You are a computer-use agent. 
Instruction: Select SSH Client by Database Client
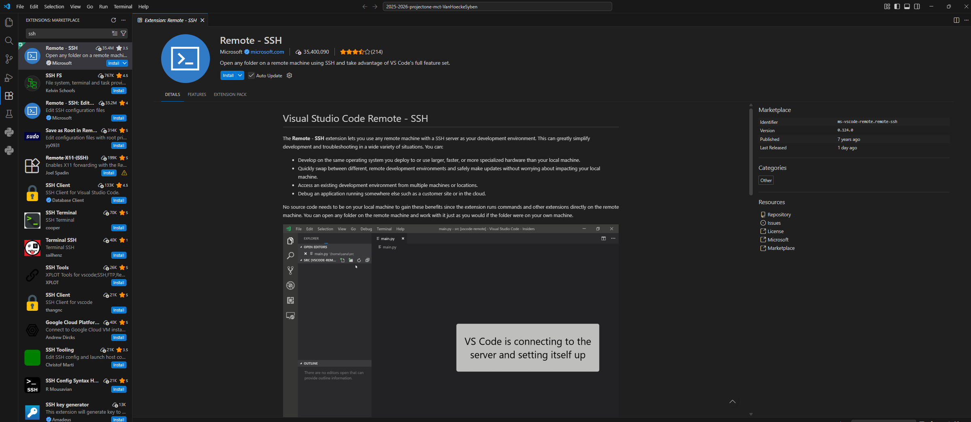pyautogui.click(x=75, y=193)
